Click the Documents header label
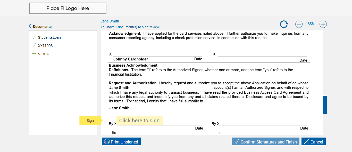This screenshot has height=152, width=352. point(42,27)
